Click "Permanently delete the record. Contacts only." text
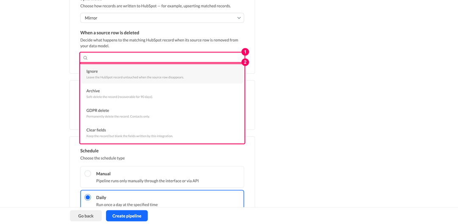Viewport: 458px width, 224px height. (x=118, y=116)
